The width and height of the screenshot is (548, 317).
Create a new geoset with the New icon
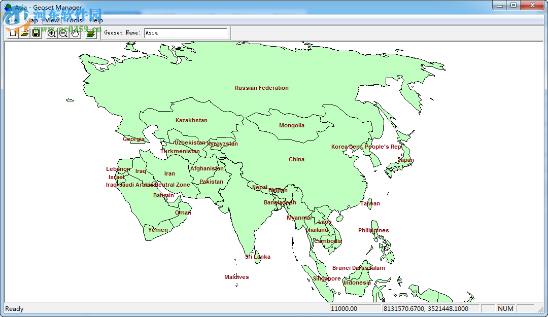12,32
